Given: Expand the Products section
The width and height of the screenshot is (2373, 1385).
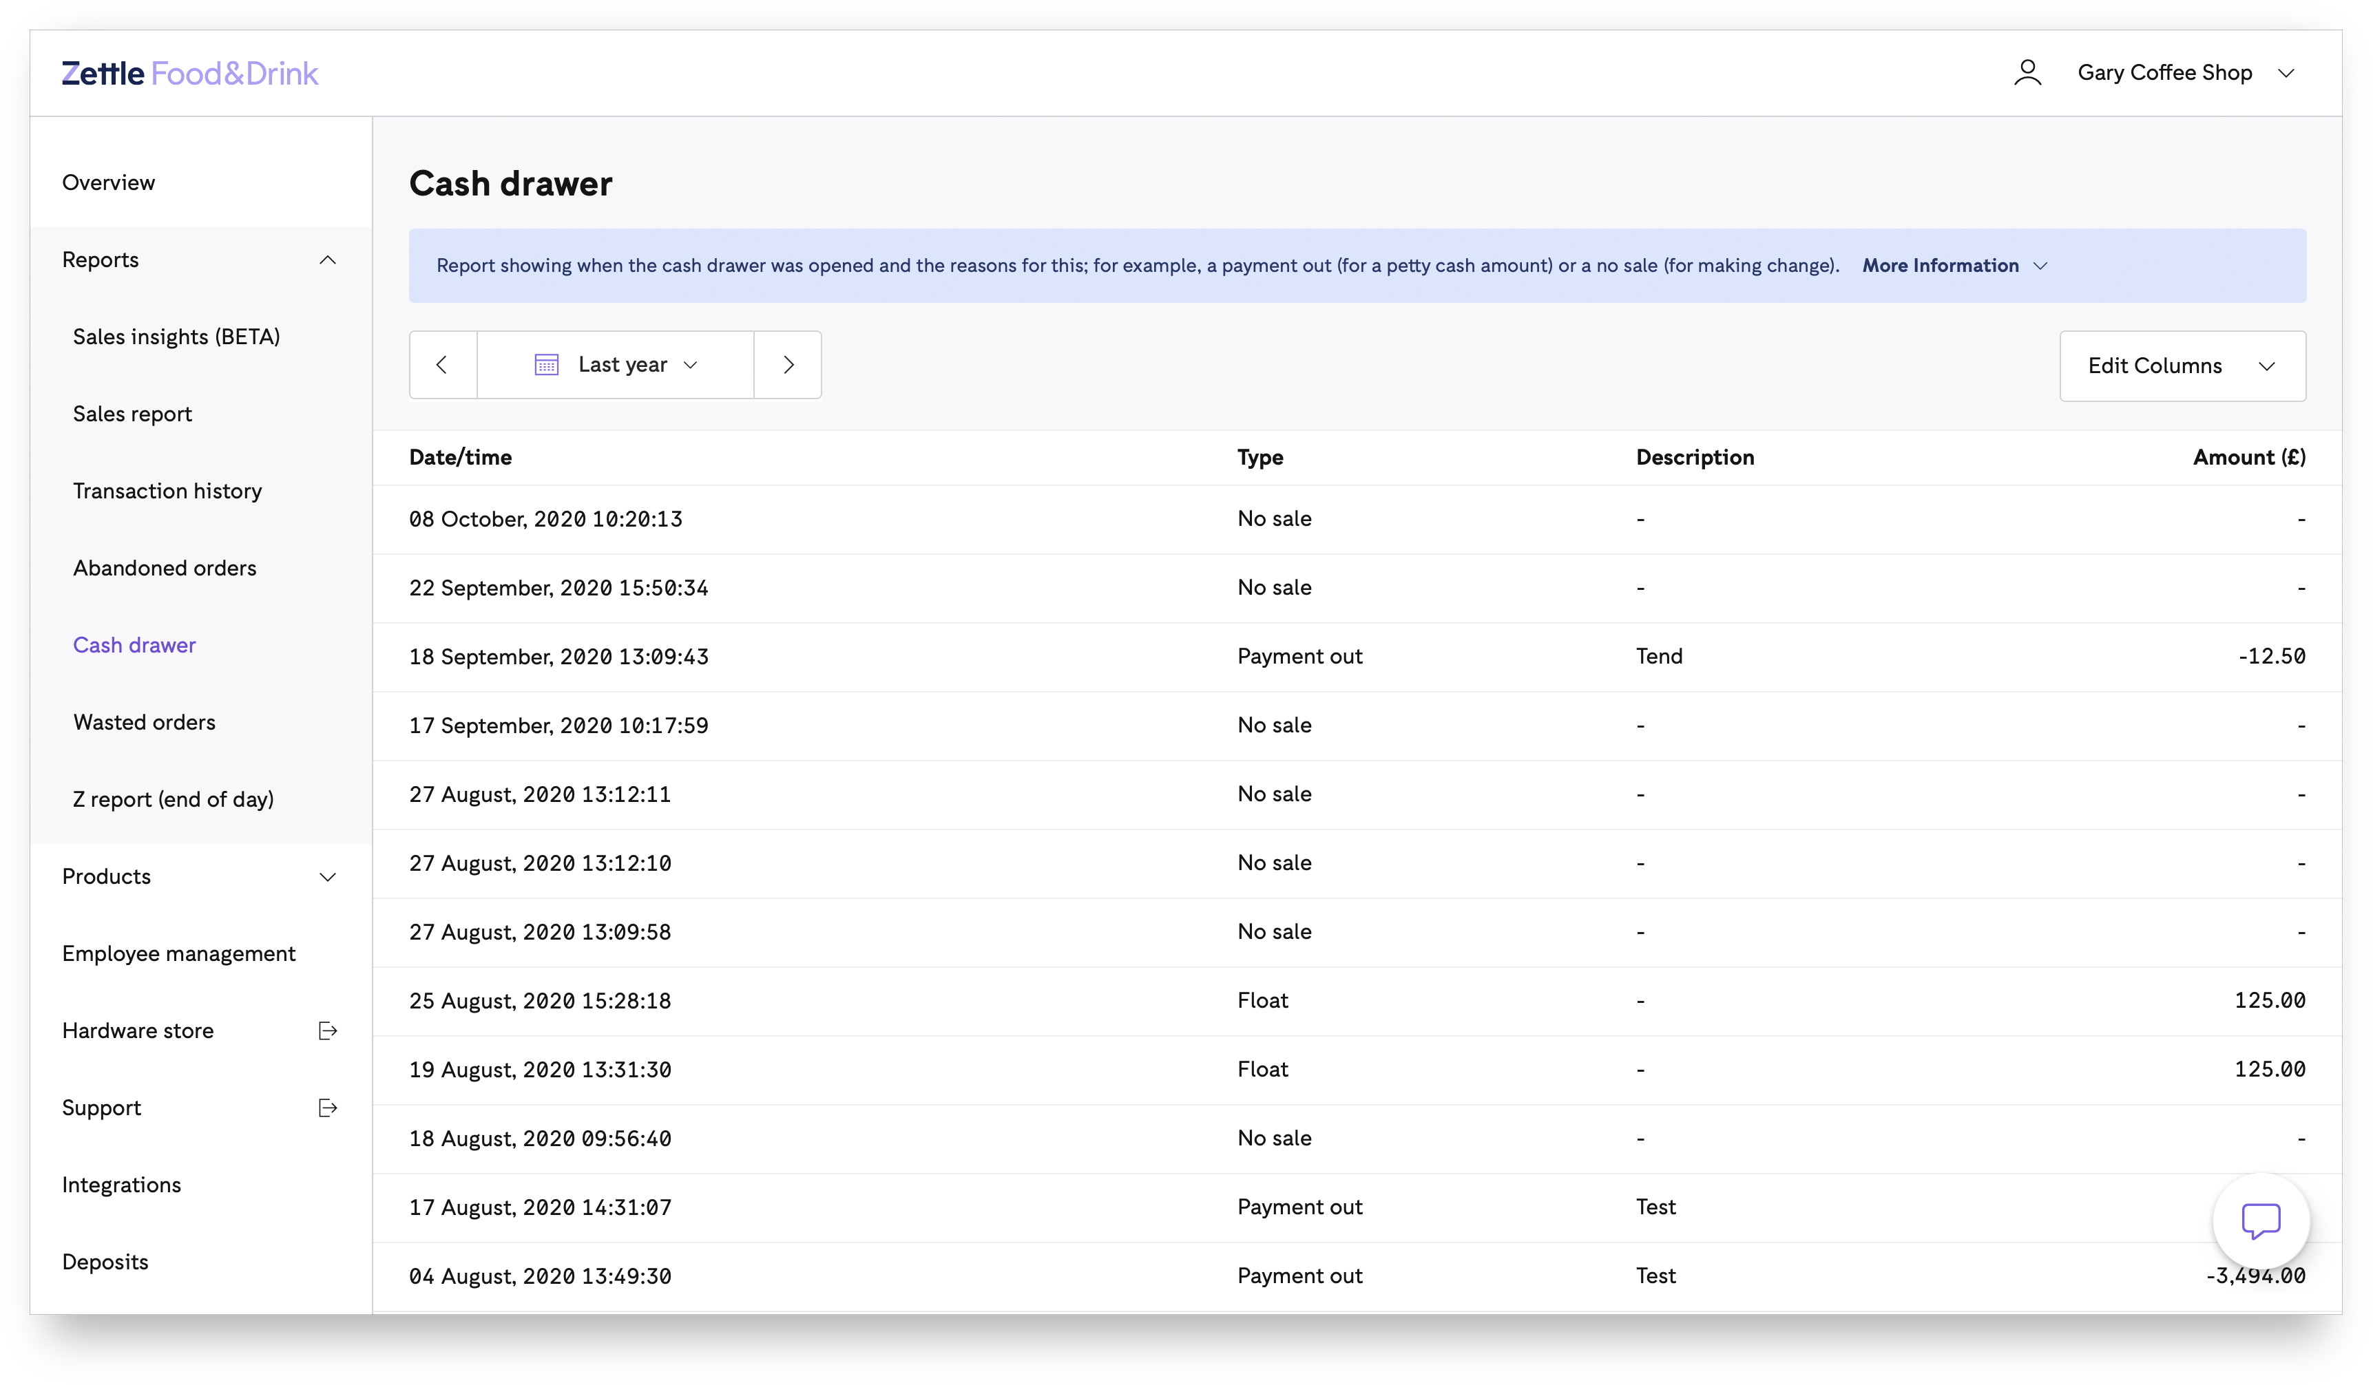Looking at the screenshot, I should [328, 876].
